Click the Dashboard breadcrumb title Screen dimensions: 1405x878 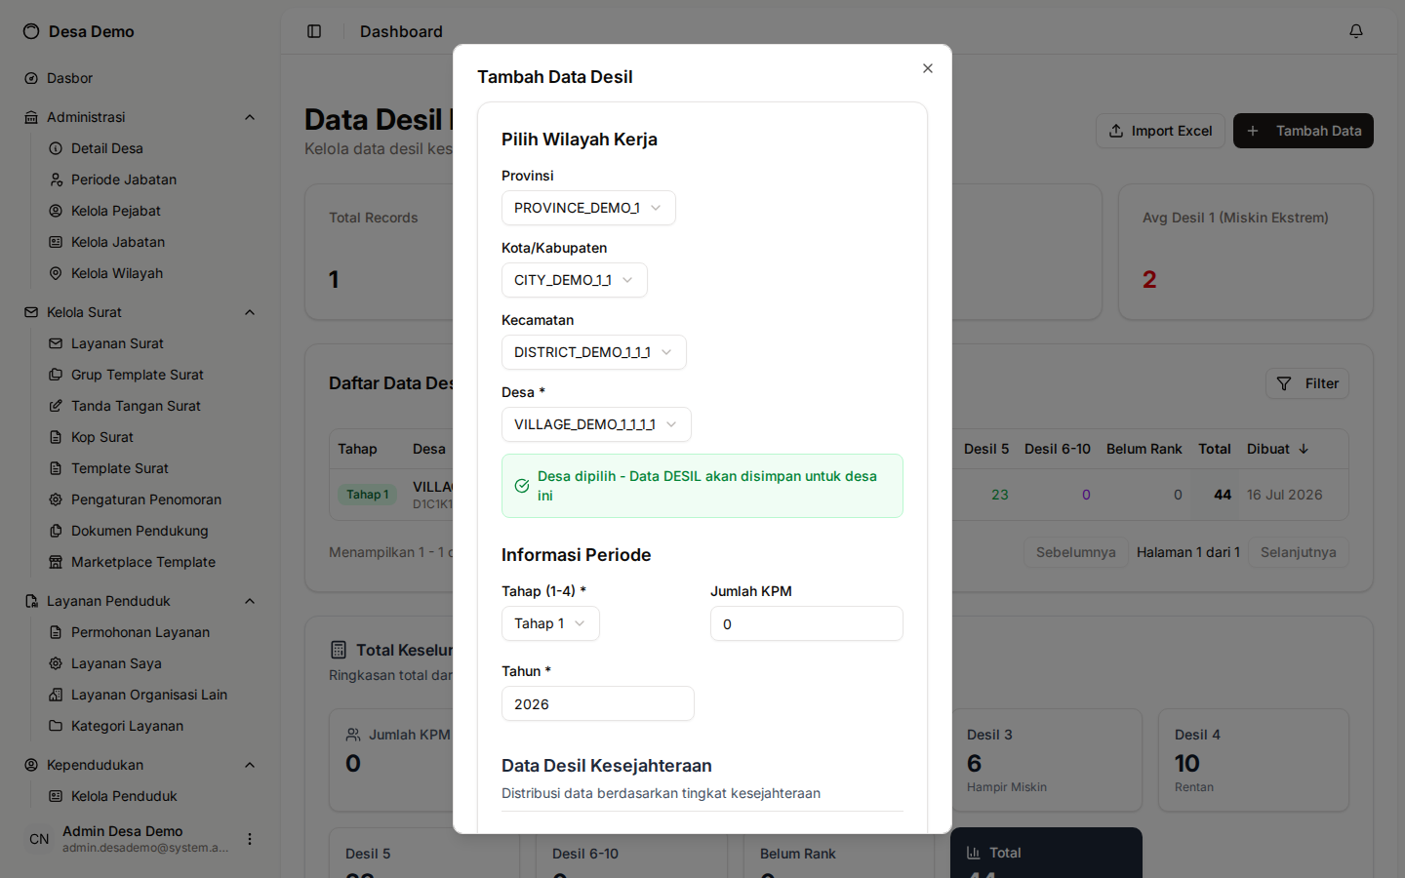tap(401, 31)
